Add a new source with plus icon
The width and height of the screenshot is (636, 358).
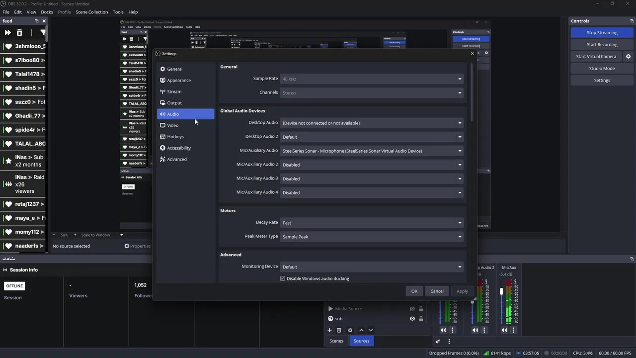329,330
